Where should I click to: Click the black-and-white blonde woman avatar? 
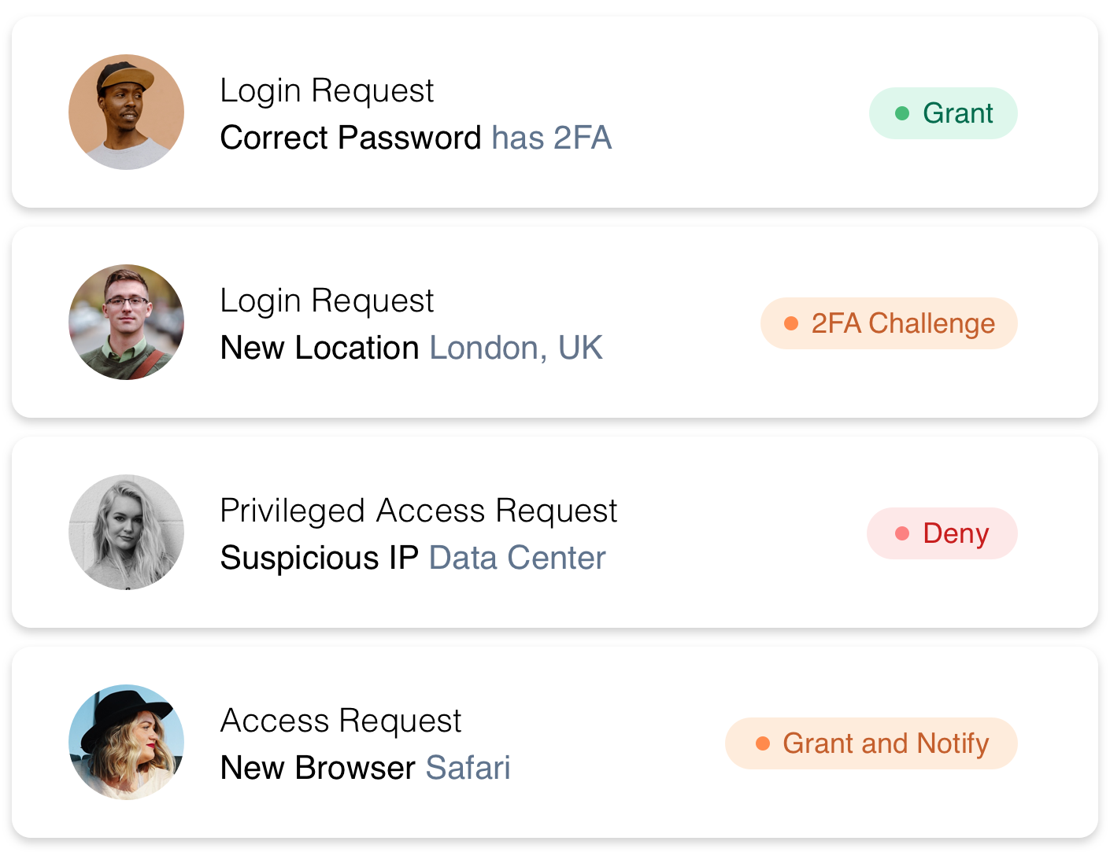pos(126,533)
